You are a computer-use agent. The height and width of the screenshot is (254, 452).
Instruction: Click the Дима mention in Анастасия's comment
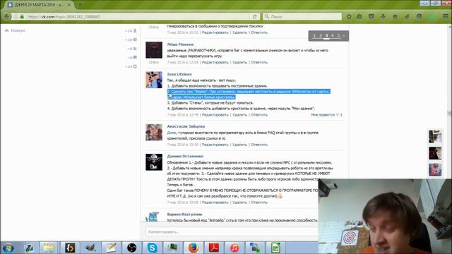[171, 133]
